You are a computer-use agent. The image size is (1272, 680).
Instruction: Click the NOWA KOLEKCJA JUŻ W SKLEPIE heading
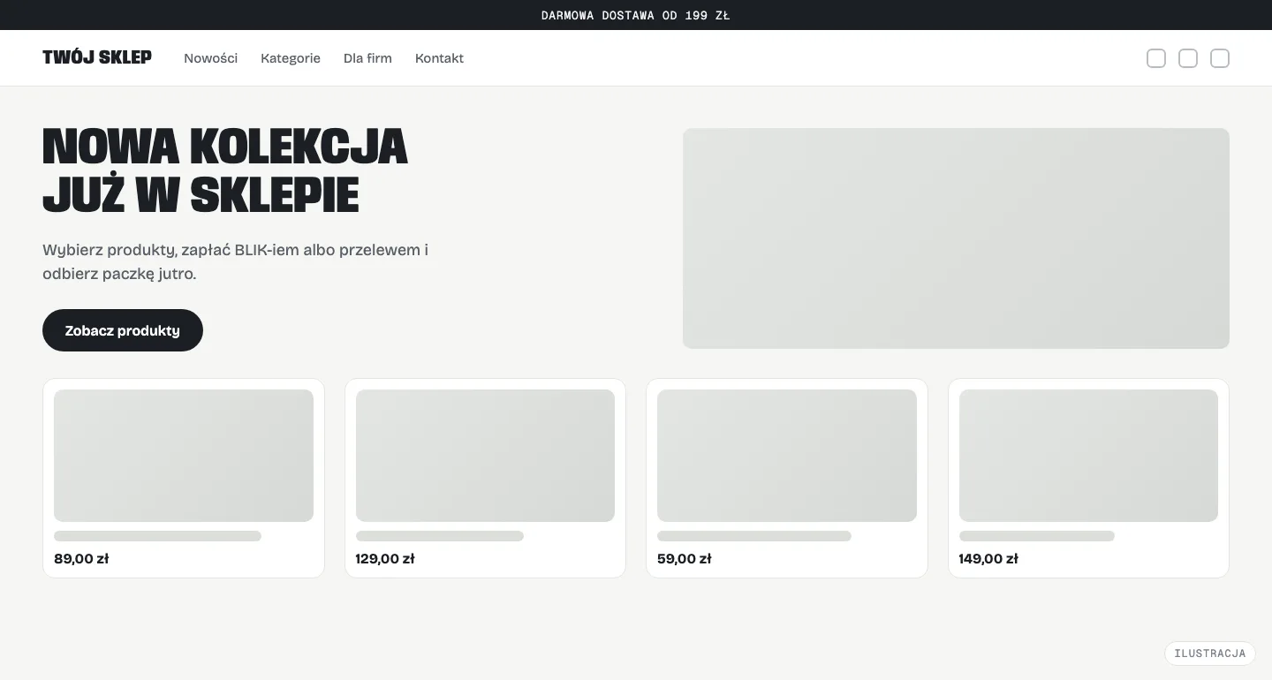[x=225, y=171]
